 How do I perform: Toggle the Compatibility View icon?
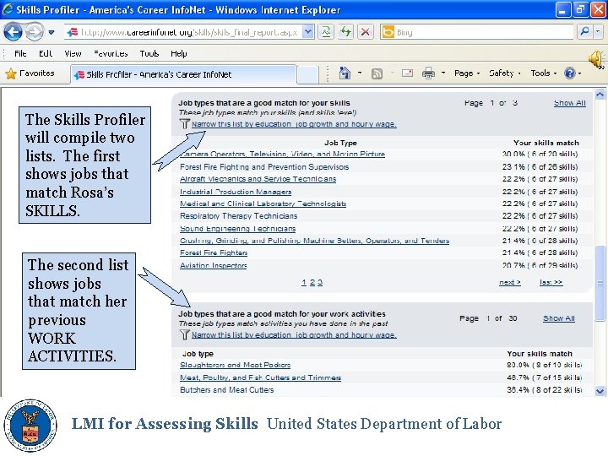coord(326,32)
